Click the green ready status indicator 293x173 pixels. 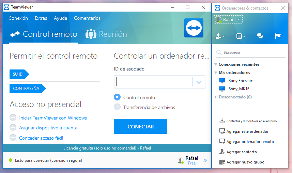tap(11, 160)
